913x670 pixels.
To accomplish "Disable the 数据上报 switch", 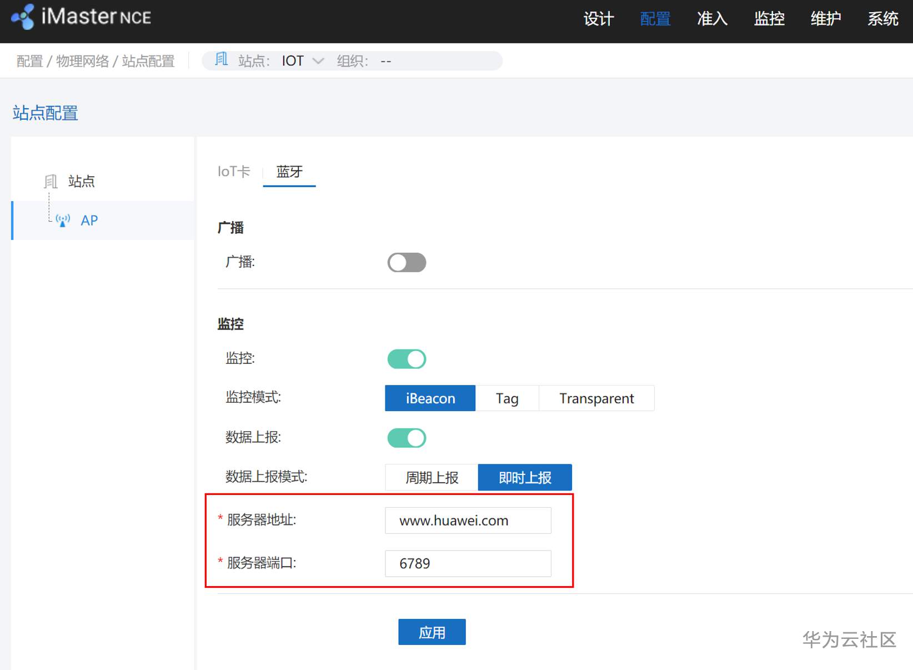I will coord(407,438).
